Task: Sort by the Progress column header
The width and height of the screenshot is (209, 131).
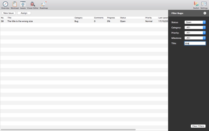Action: (113, 18)
